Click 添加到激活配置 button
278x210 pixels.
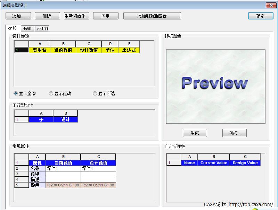[x=152, y=16]
